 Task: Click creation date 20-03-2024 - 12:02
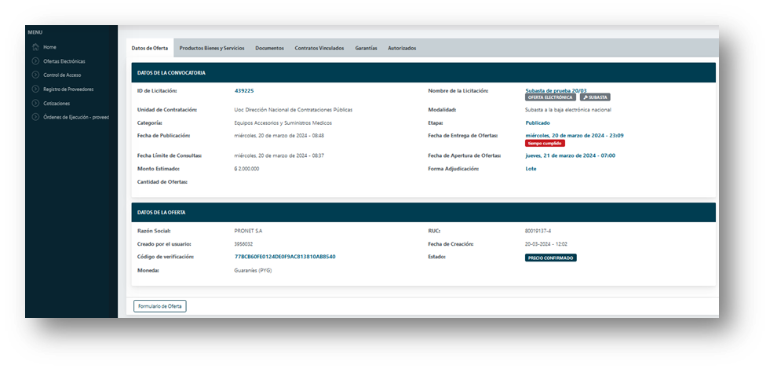(x=546, y=244)
